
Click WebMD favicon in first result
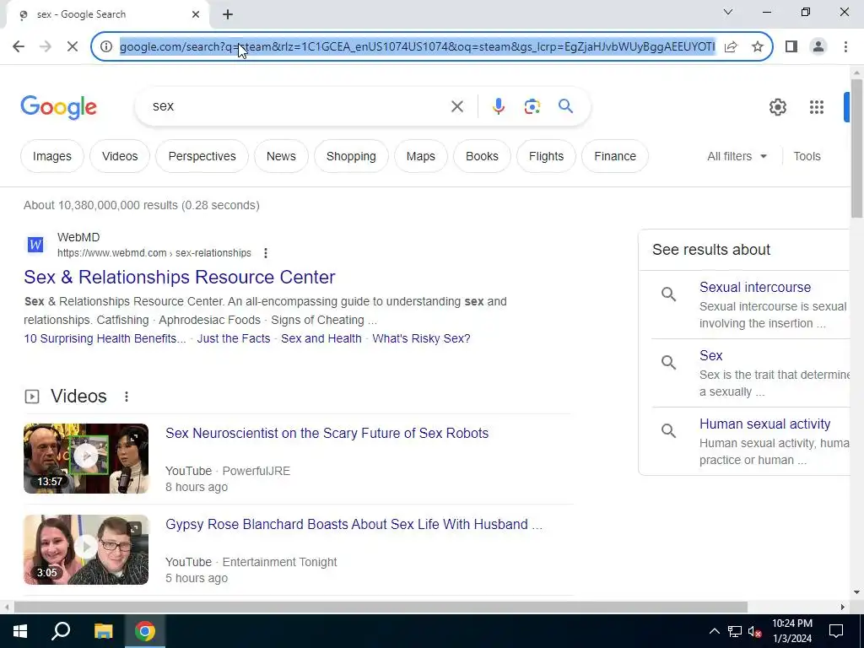click(x=35, y=244)
